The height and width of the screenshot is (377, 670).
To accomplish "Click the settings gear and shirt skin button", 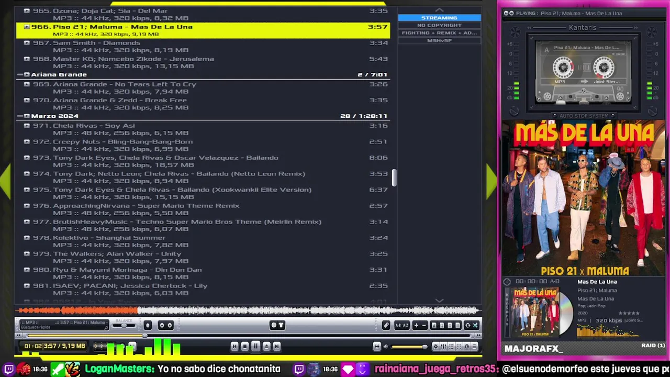I will (x=277, y=325).
